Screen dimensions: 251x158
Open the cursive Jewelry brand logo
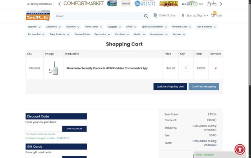click(211, 4)
